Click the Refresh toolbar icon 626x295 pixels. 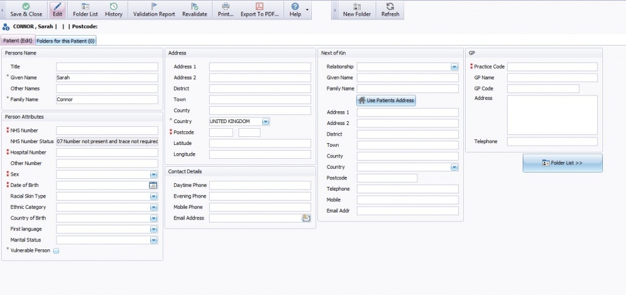click(x=390, y=6)
